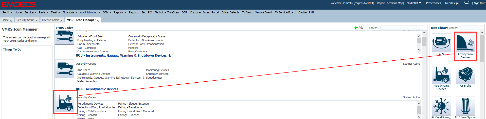486x119 pixels.
Task: Choose the Air Brake icon in library
Action: click(465, 74)
